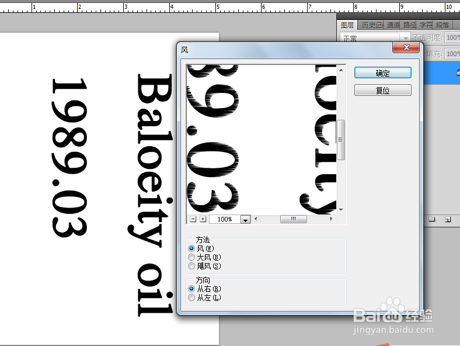Viewport: 460px width, 346px height.
Task: Switch to the 字符 character tab
Action: click(426, 25)
